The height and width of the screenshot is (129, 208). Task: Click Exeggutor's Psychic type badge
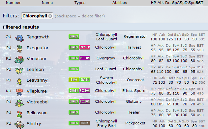[85, 47]
